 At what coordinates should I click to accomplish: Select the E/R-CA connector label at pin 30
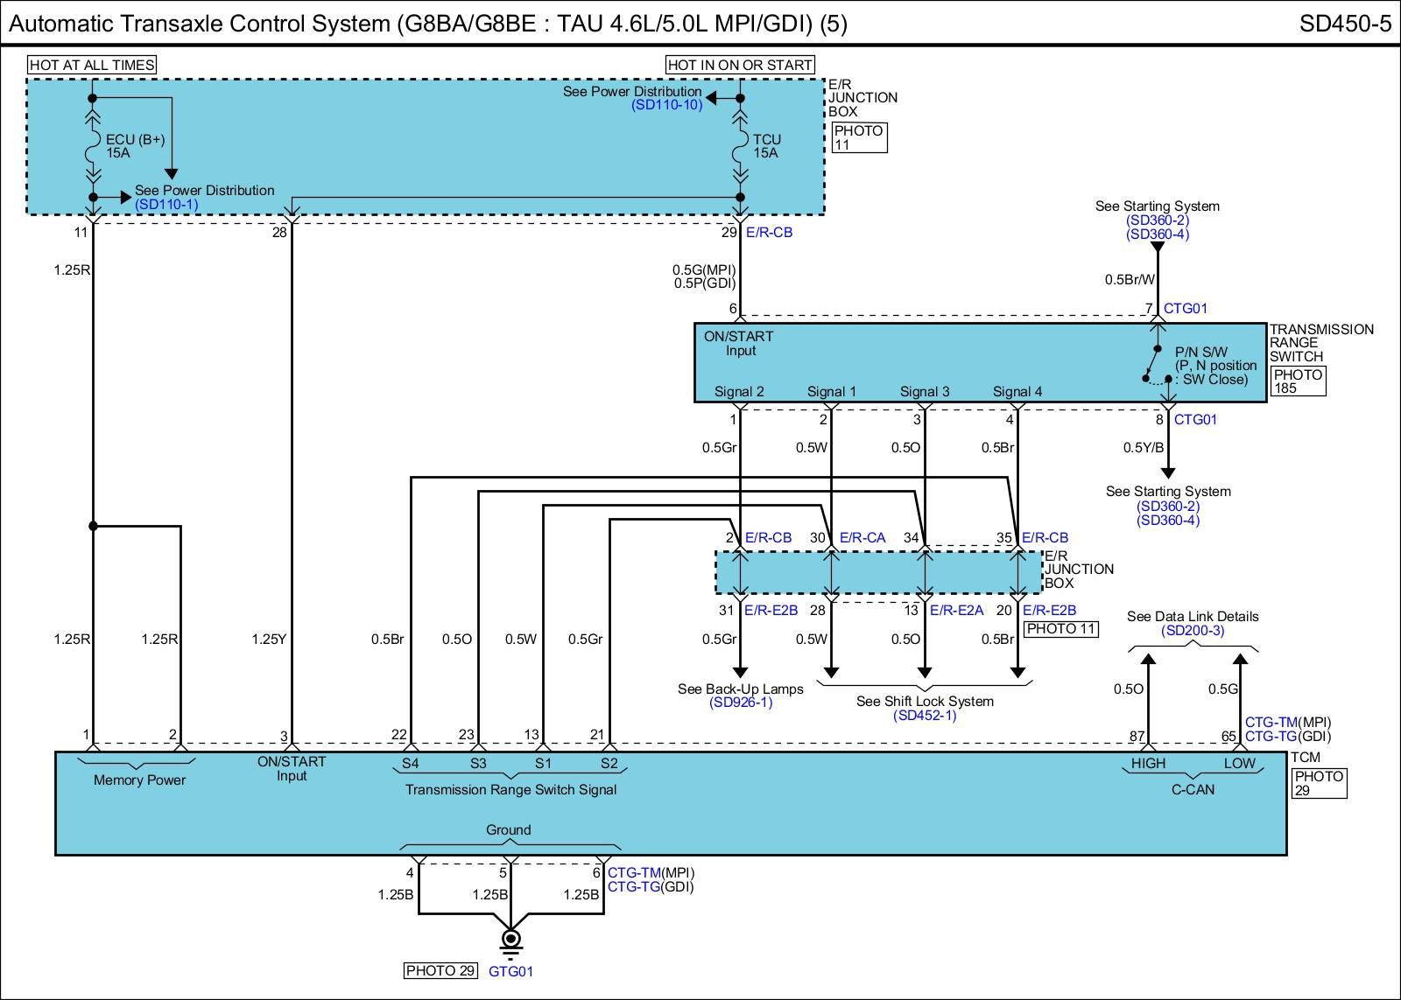[862, 538]
